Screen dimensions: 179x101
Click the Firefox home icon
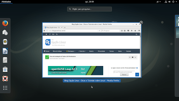coord(135,30)
